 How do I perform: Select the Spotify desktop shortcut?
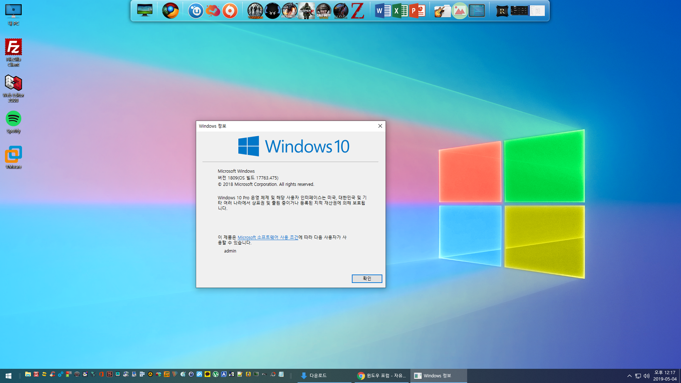(x=13, y=122)
